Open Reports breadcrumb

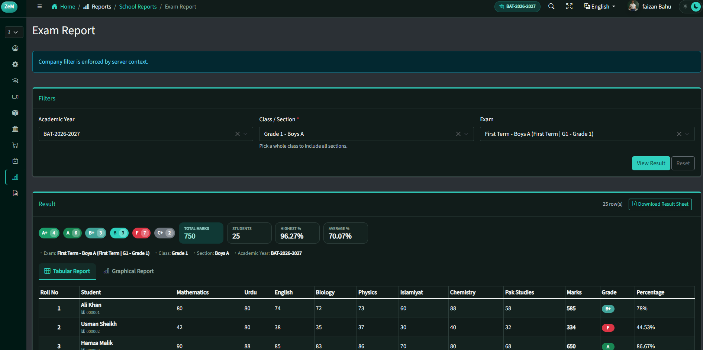(x=97, y=7)
